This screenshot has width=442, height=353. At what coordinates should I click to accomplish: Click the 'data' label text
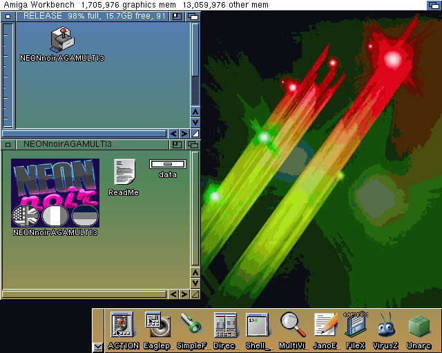168,175
